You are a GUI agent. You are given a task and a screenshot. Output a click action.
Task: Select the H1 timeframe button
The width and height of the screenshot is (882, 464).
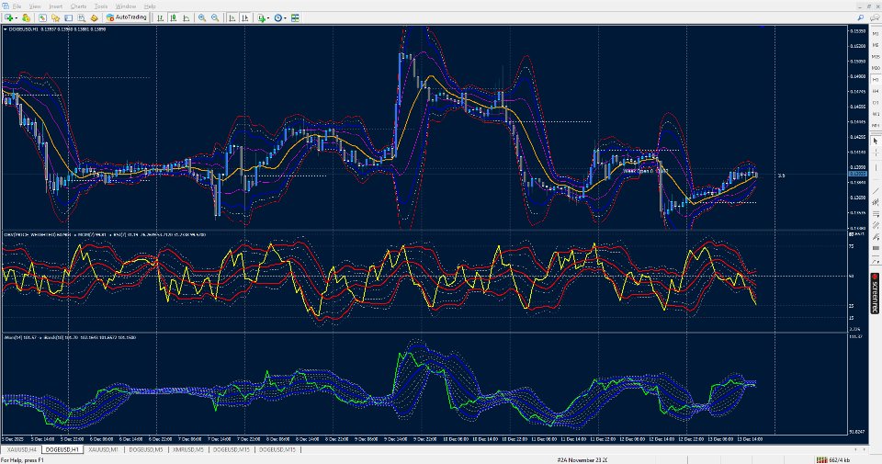pyautogui.click(x=876, y=80)
